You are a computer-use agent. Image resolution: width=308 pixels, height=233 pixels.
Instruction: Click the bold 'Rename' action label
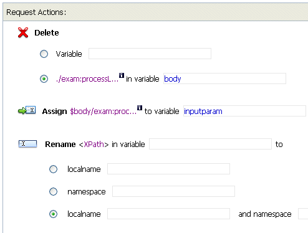[x=60, y=145]
